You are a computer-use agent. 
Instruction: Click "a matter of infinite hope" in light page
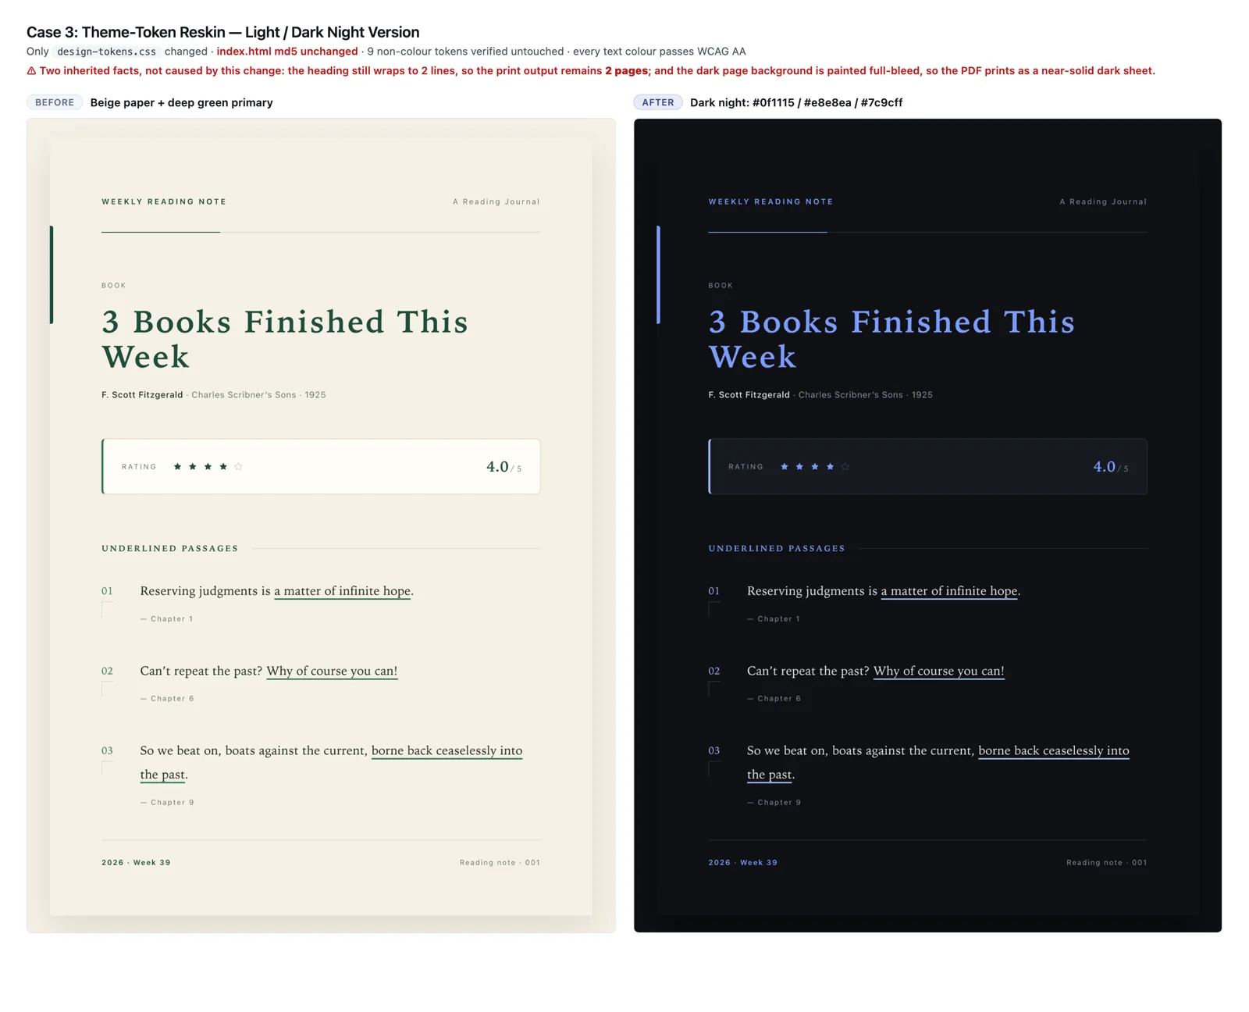(x=342, y=591)
